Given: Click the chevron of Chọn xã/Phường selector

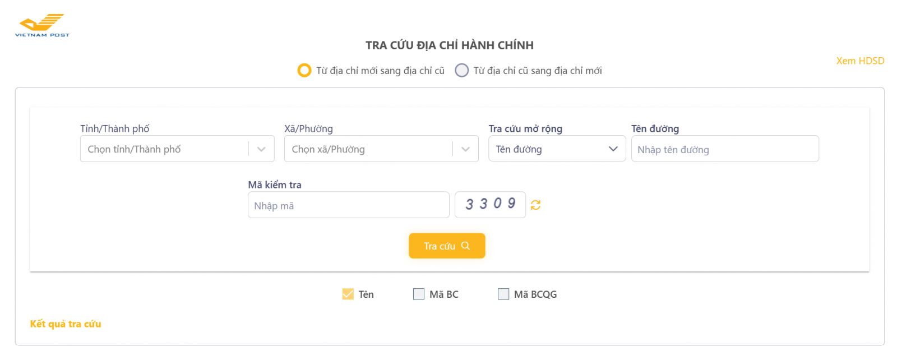Looking at the screenshot, I should point(465,149).
